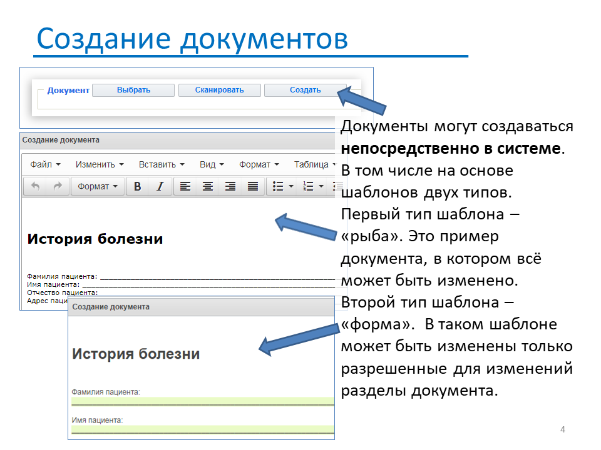The image size is (601, 450).
Task: Open the Вставить menu
Action: pos(162,164)
